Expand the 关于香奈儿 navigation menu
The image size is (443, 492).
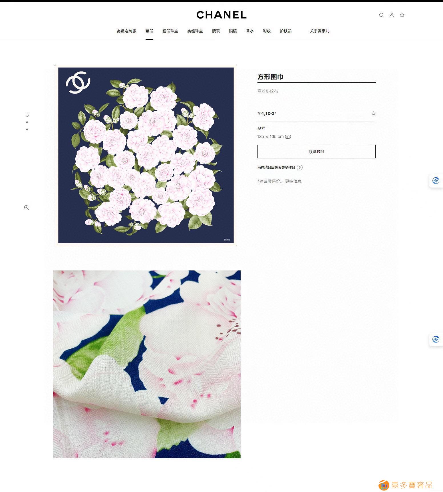pyautogui.click(x=319, y=31)
